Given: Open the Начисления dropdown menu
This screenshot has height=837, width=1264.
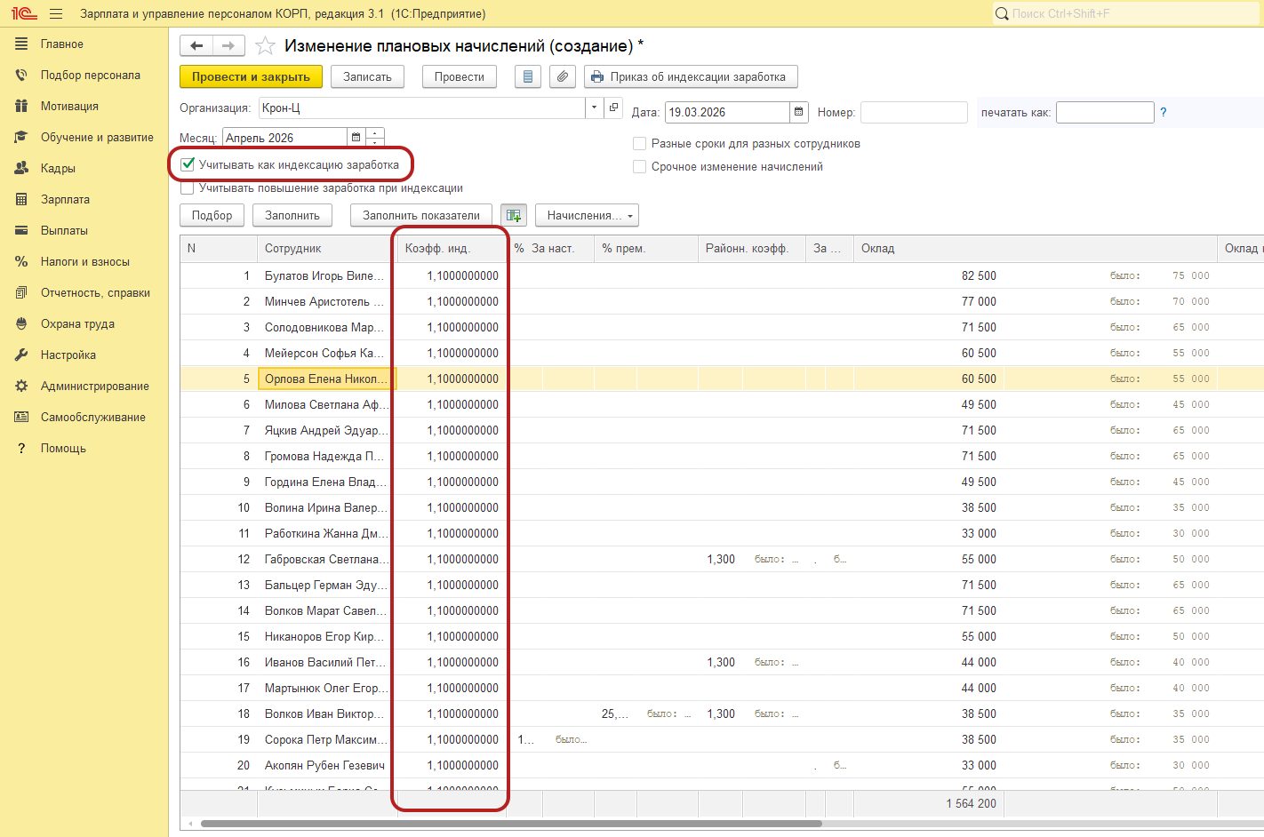Looking at the screenshot, I should click(x=587, y=215).
